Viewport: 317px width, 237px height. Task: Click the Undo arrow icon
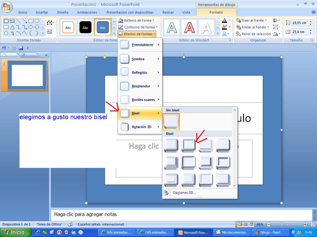(x=4, y=48)
